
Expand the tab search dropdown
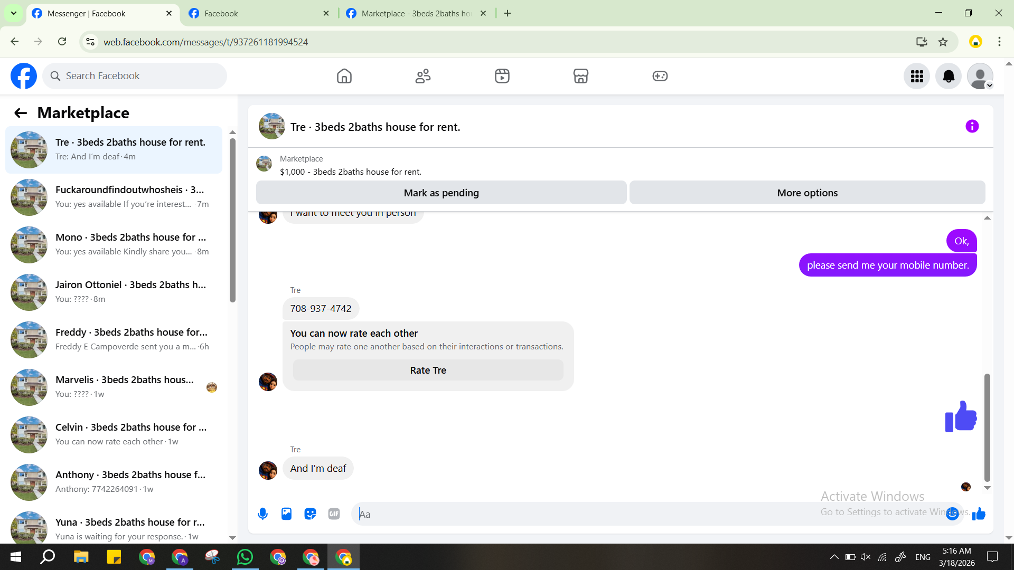pyautogui.click(x=14, y=14)
